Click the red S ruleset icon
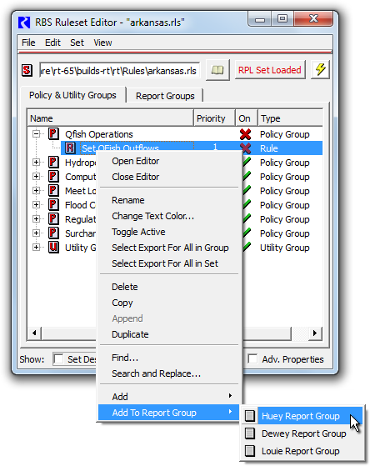 click(27, 70)
